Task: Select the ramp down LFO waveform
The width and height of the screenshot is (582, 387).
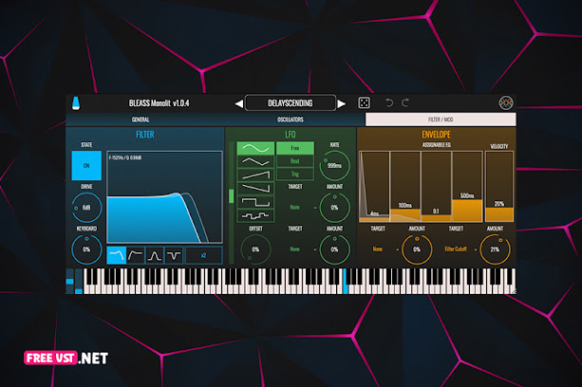Action: 255,189
